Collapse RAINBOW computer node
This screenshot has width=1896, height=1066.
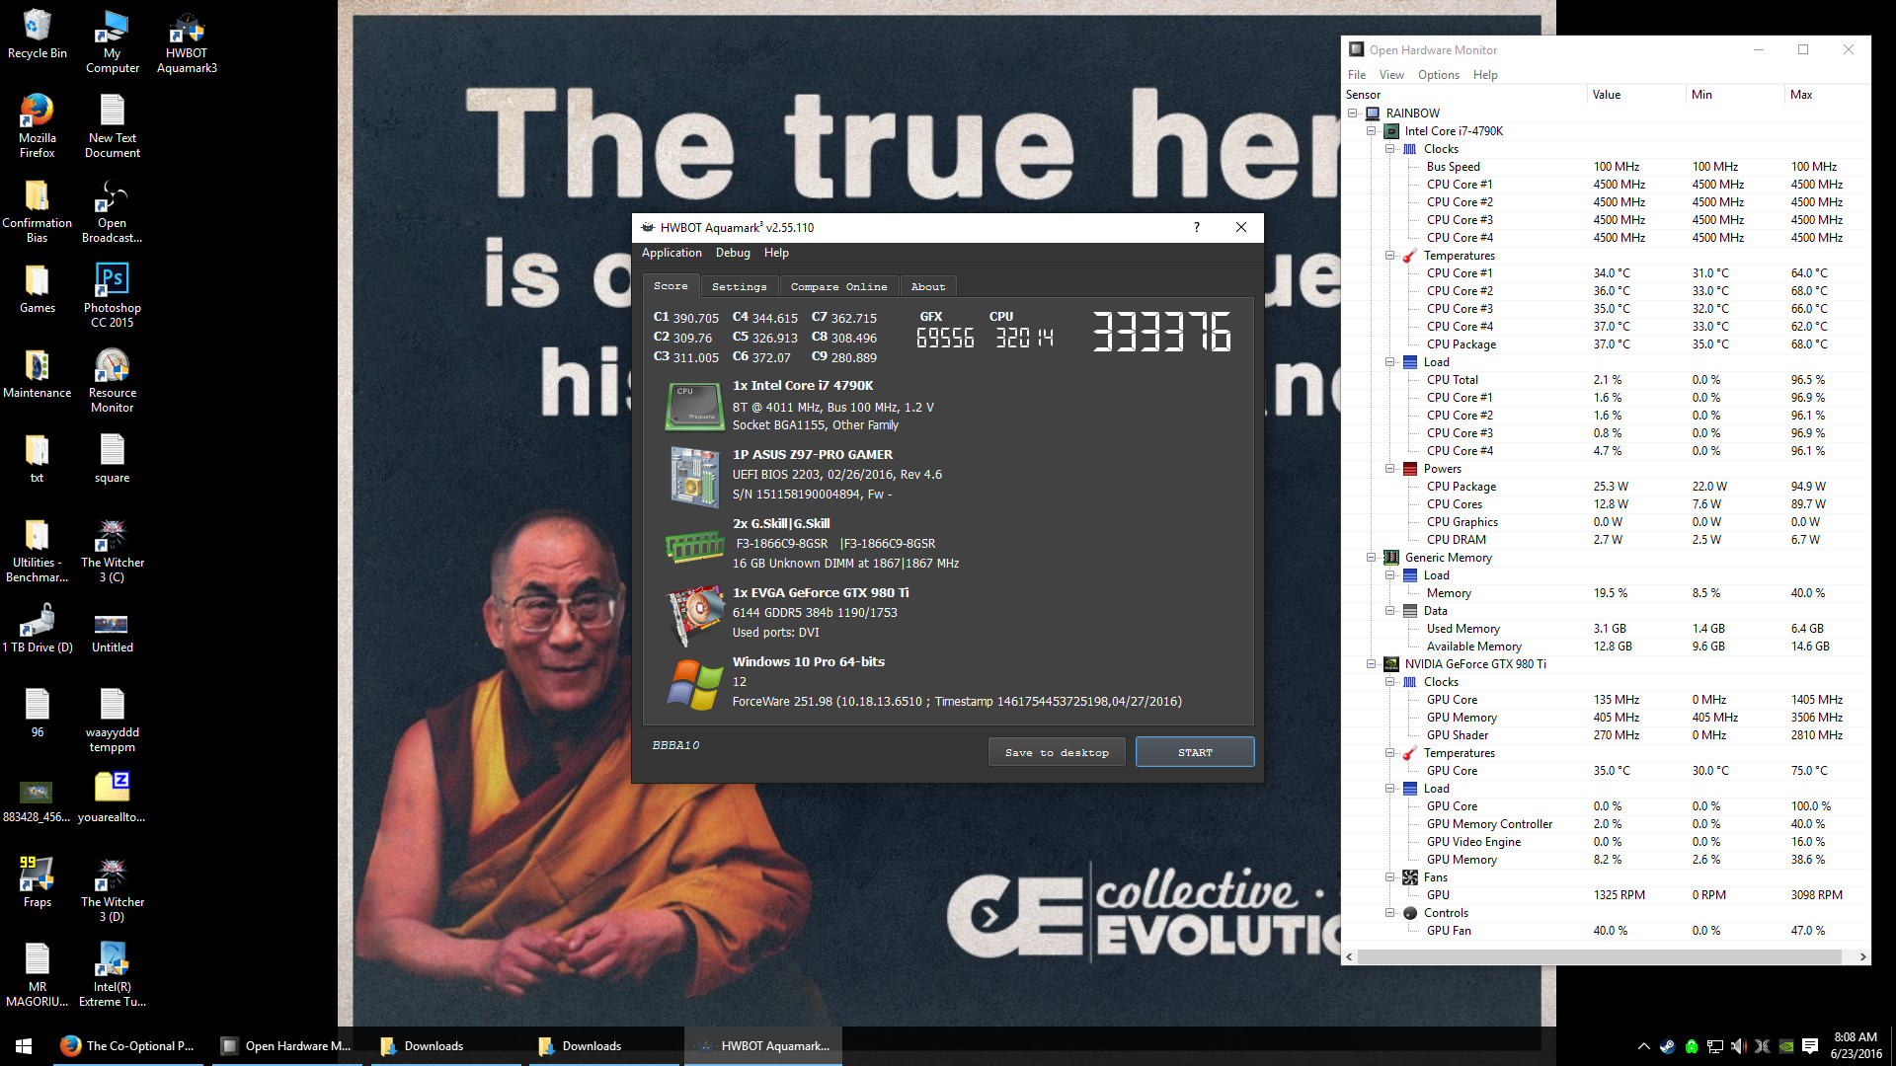[1353, 114]
